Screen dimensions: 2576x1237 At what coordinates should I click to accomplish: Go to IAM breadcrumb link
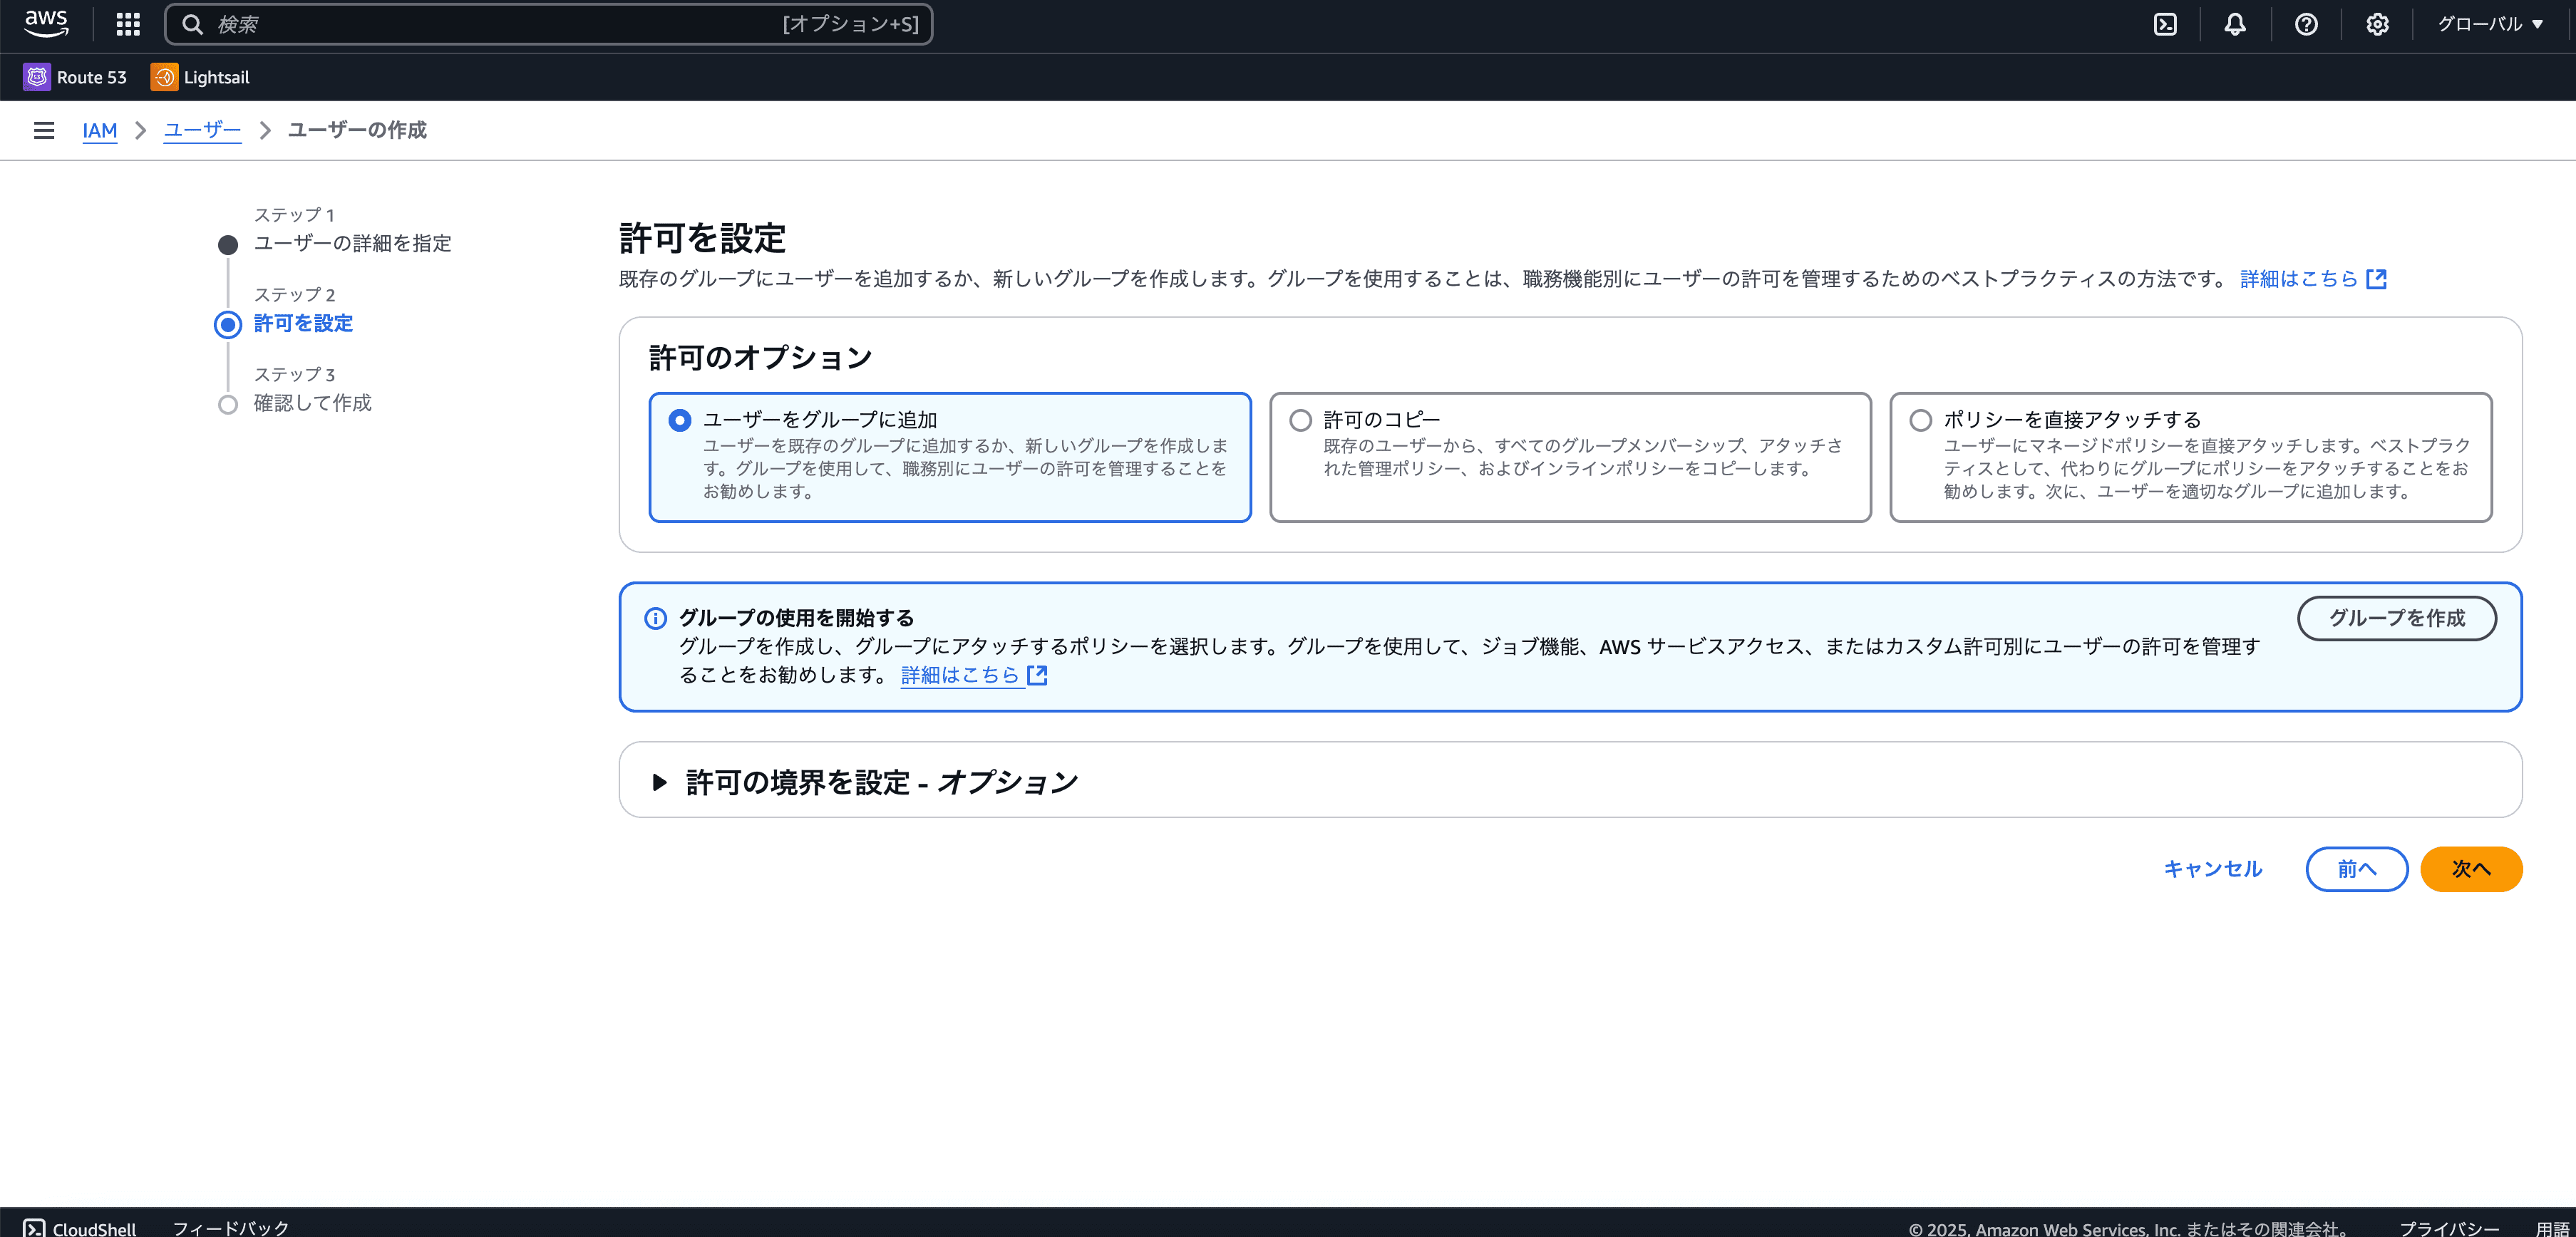(x=100, y=130)
